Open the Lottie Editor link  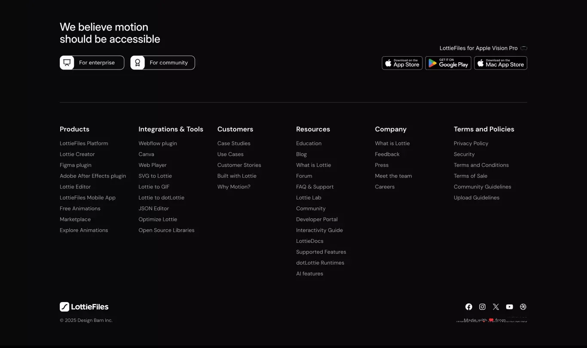(x=75, y=187)
